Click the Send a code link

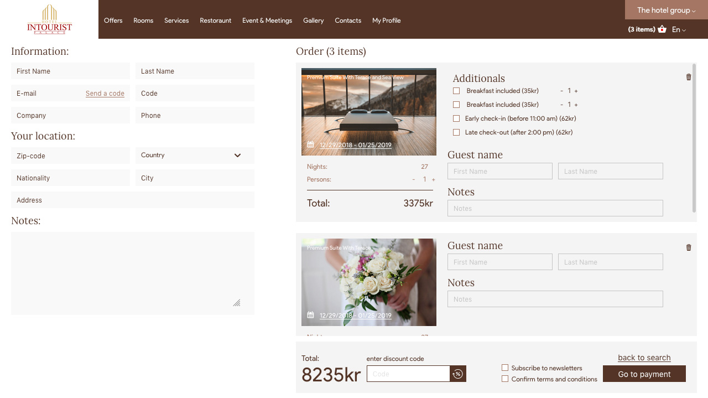click(105, 94)
